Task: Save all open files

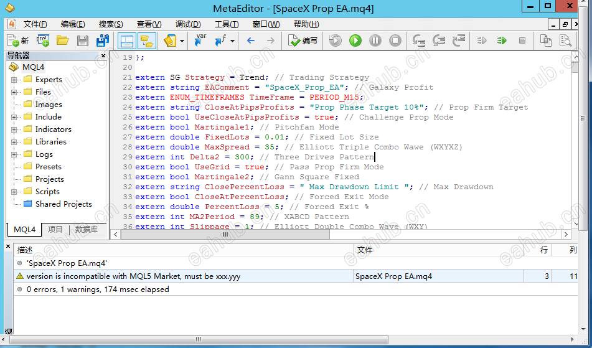Action: 102,40
